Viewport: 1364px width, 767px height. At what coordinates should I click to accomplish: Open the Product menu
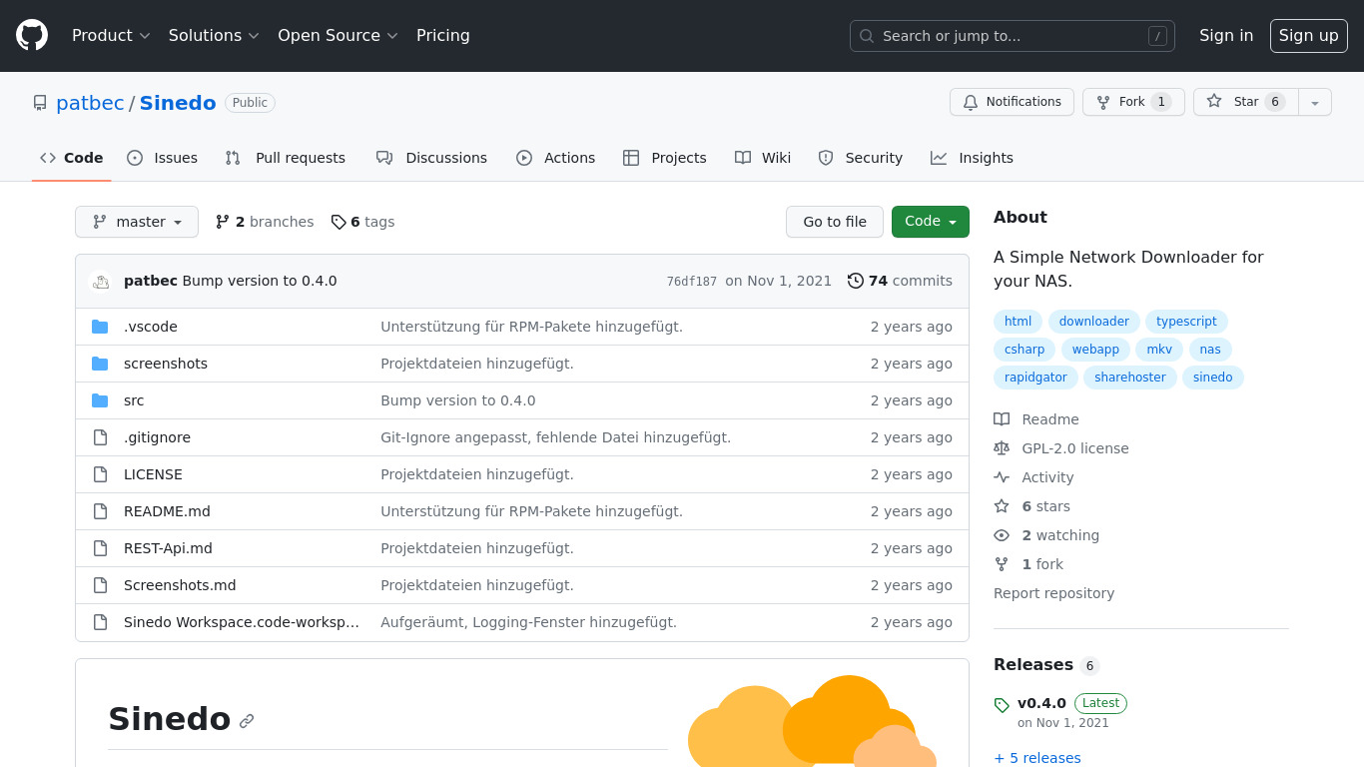point(111,35)
